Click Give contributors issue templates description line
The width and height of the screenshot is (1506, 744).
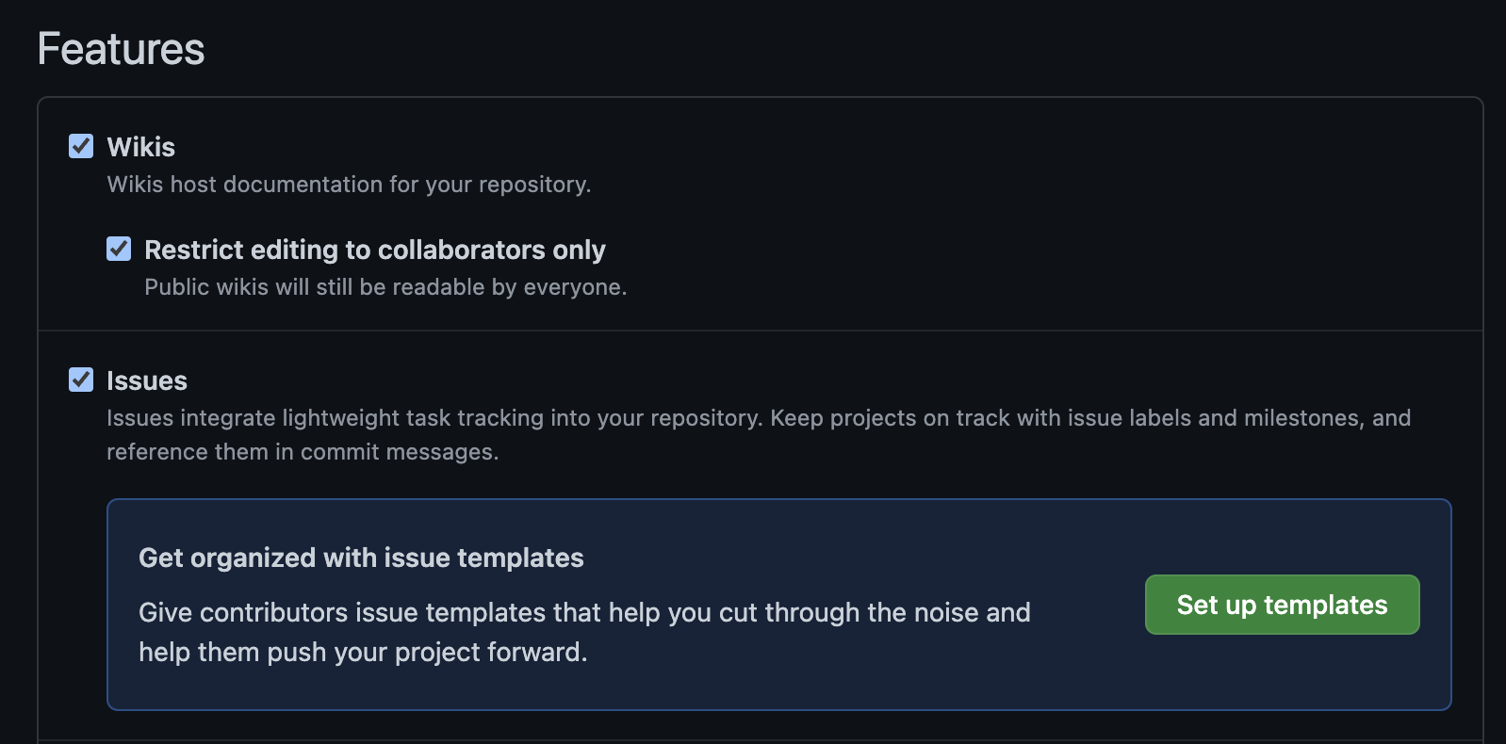584,612
